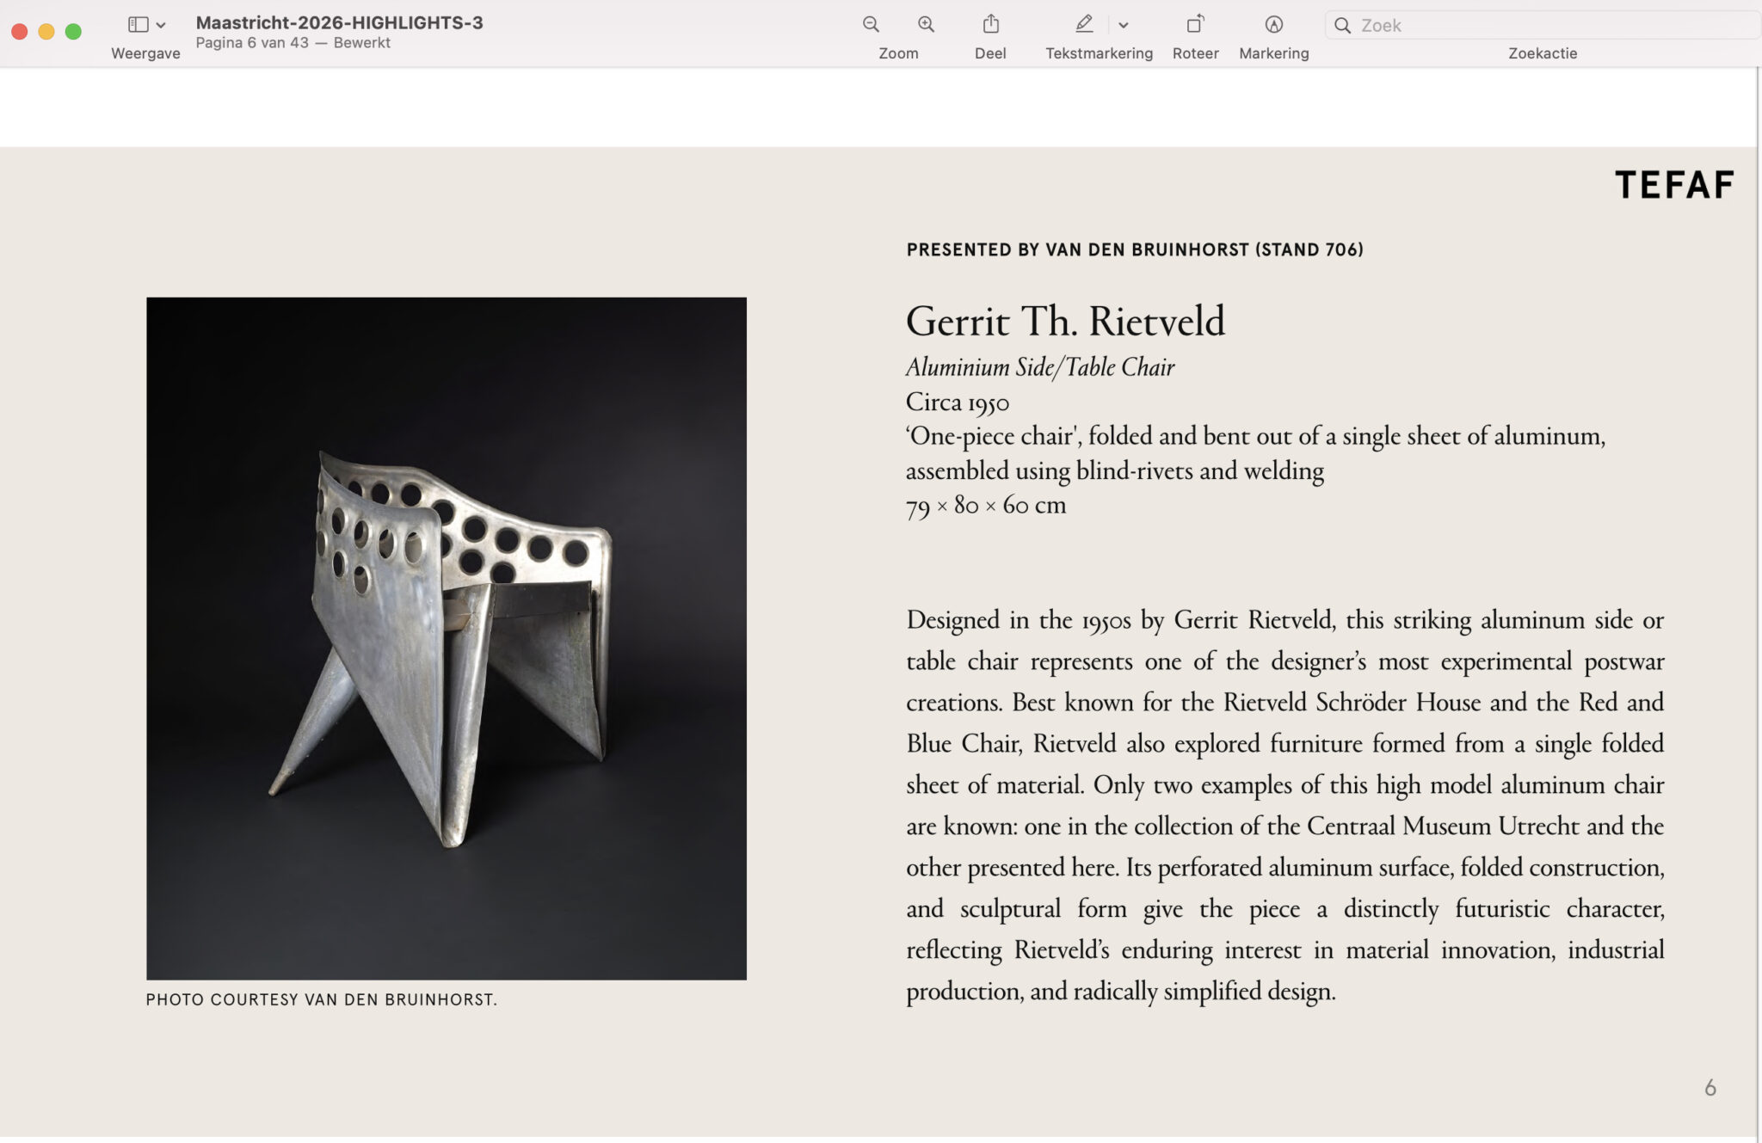Click the yellow minimize window button
The height and width of the screenshot is (1143, 1762).
(x=46, y=32)
